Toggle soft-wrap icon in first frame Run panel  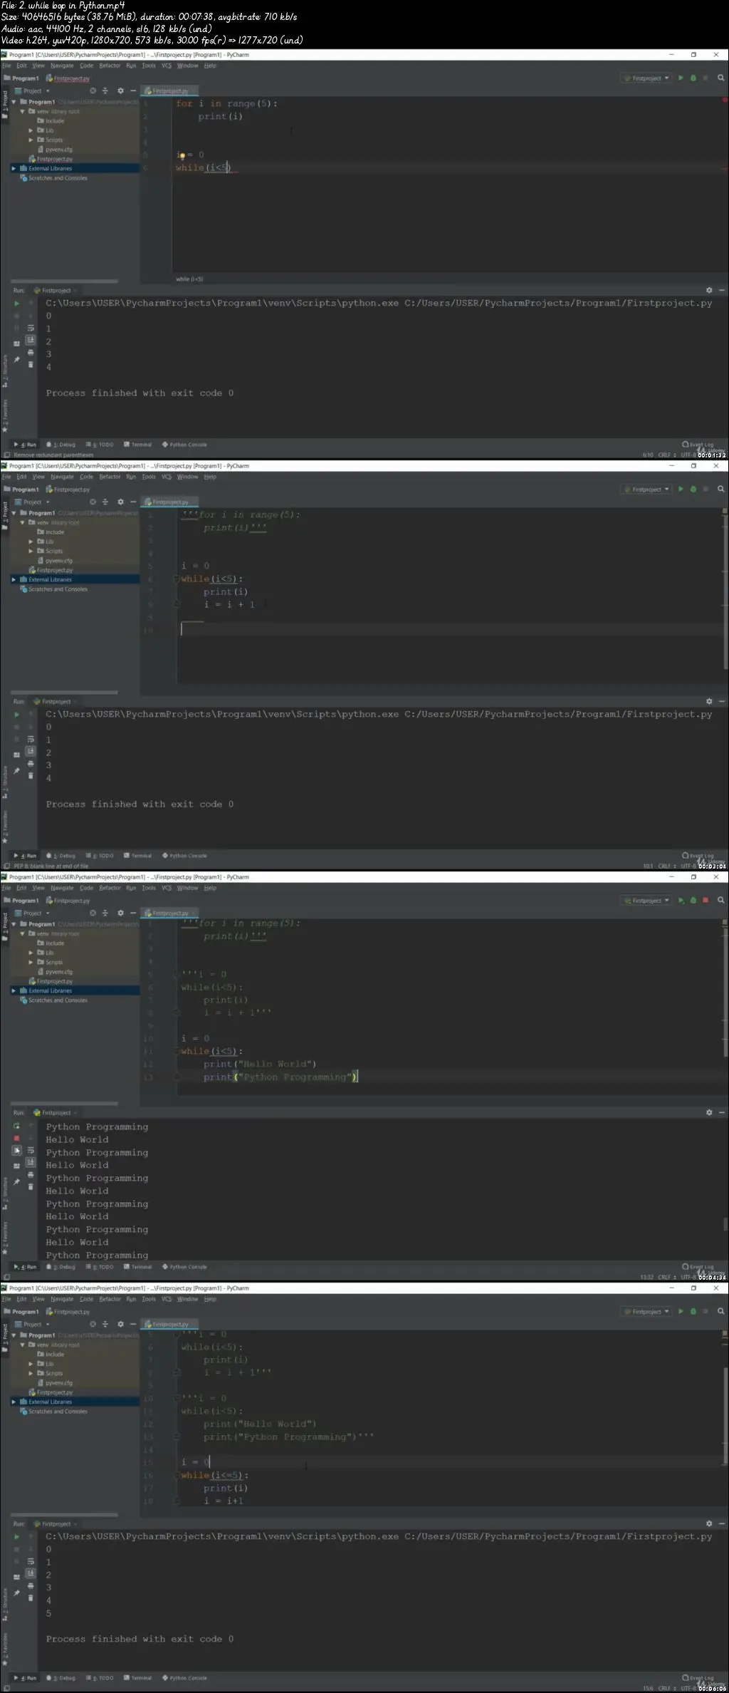coord(31,328)
